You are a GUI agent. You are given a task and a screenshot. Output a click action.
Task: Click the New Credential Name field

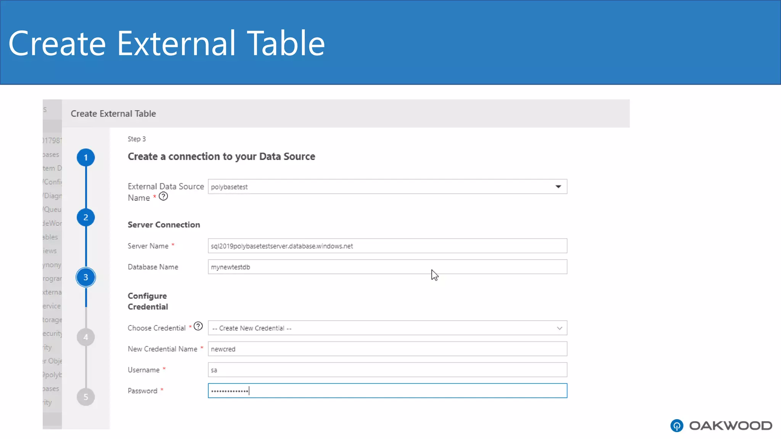tap(387, 349)
